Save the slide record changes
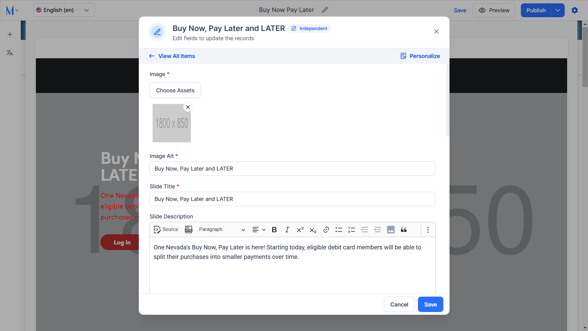This screenshot has height=331, width=588. (x=431, y=304)
